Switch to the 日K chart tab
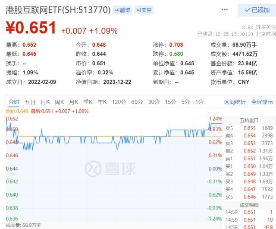 point(45,102)
